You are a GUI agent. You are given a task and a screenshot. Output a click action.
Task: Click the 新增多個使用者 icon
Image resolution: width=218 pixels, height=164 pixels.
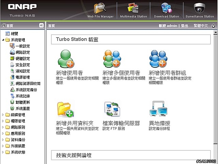click(x=112, y=59)
